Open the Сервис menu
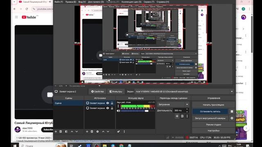Image resolution: width=262 pixels, height=147 pixels. pyautogui.click(x=149, y=2)
